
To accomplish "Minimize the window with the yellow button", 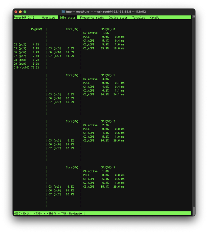I will [x=20, y=12].
